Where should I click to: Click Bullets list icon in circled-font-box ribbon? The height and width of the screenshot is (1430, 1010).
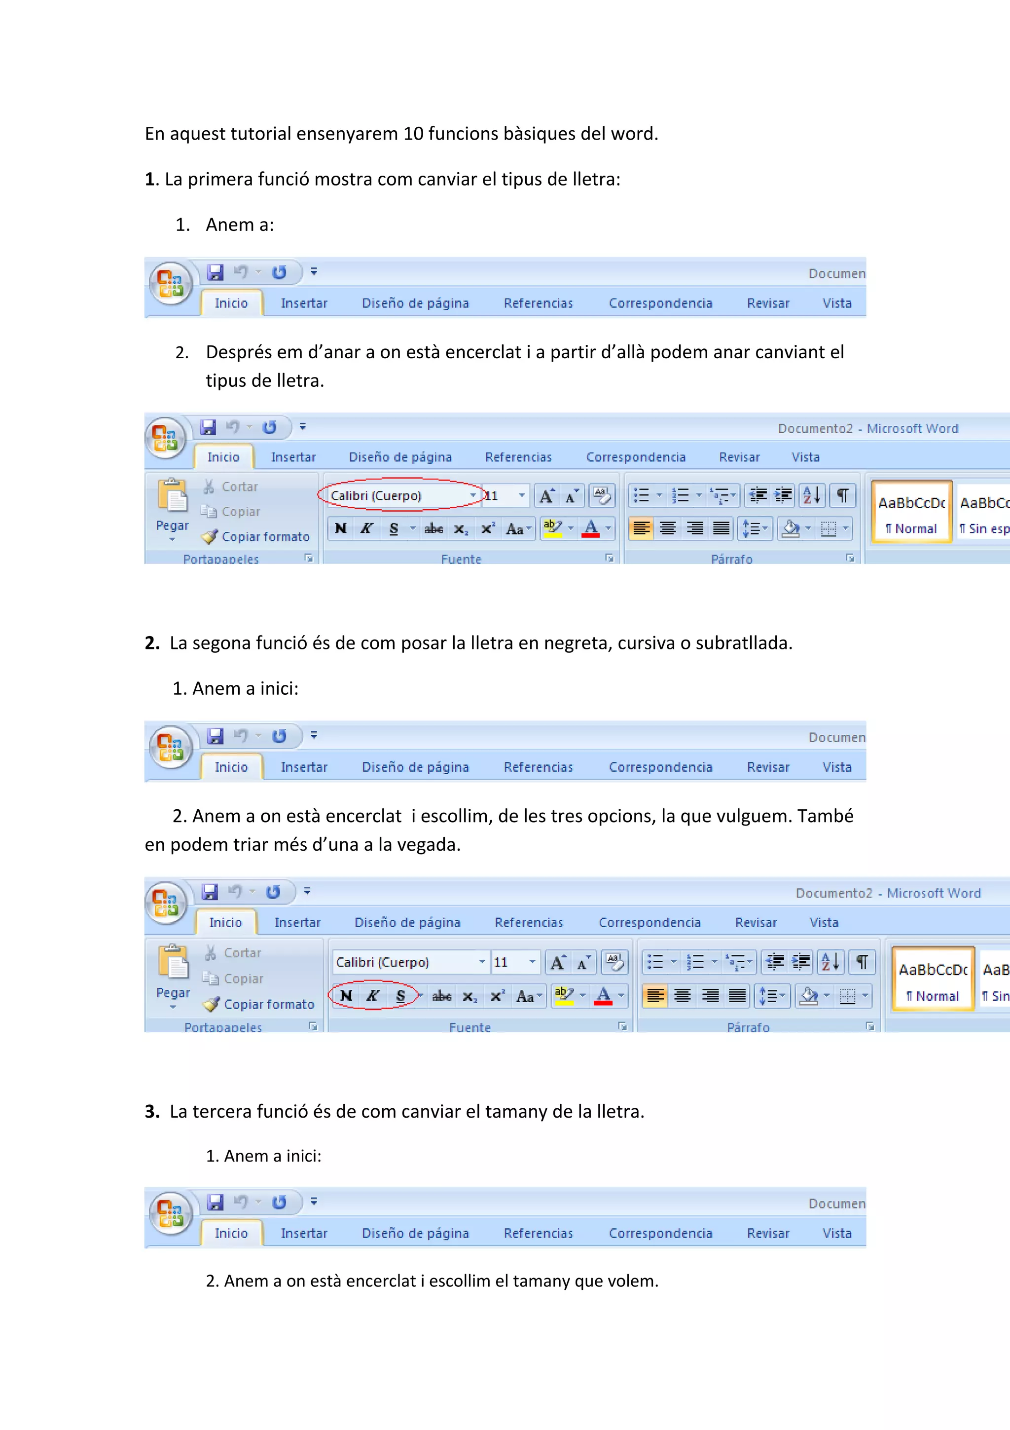coord(641,496)
